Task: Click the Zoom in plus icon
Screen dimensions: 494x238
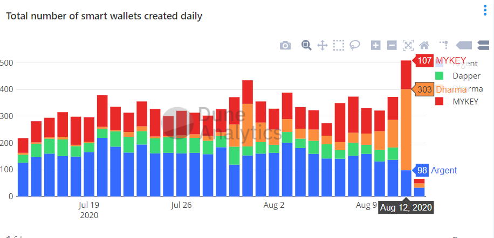Action: [376, 45]
